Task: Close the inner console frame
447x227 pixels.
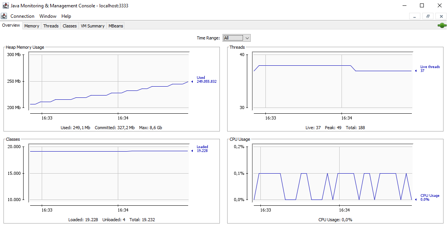Action: click(x=441, y=16)
